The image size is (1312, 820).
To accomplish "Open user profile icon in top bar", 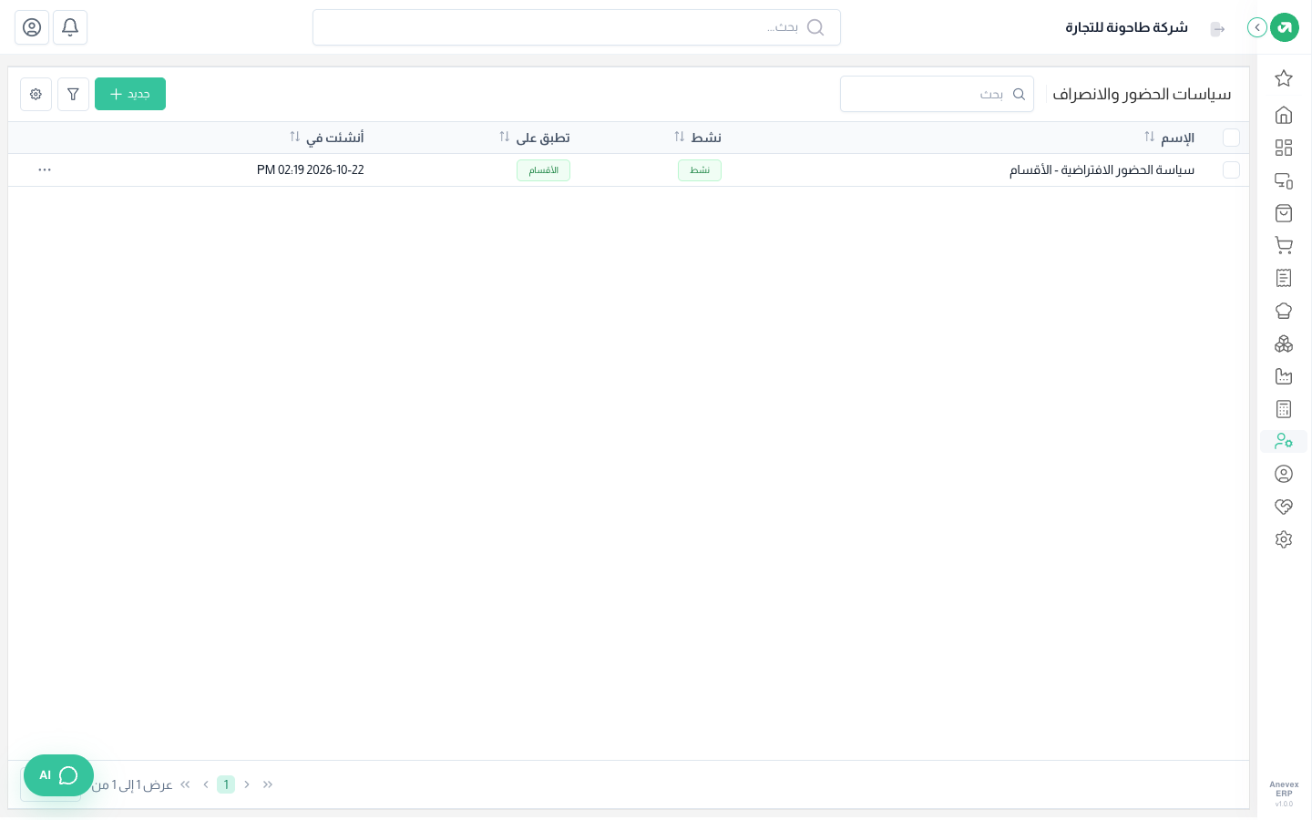I will click(x=32, y=27).
